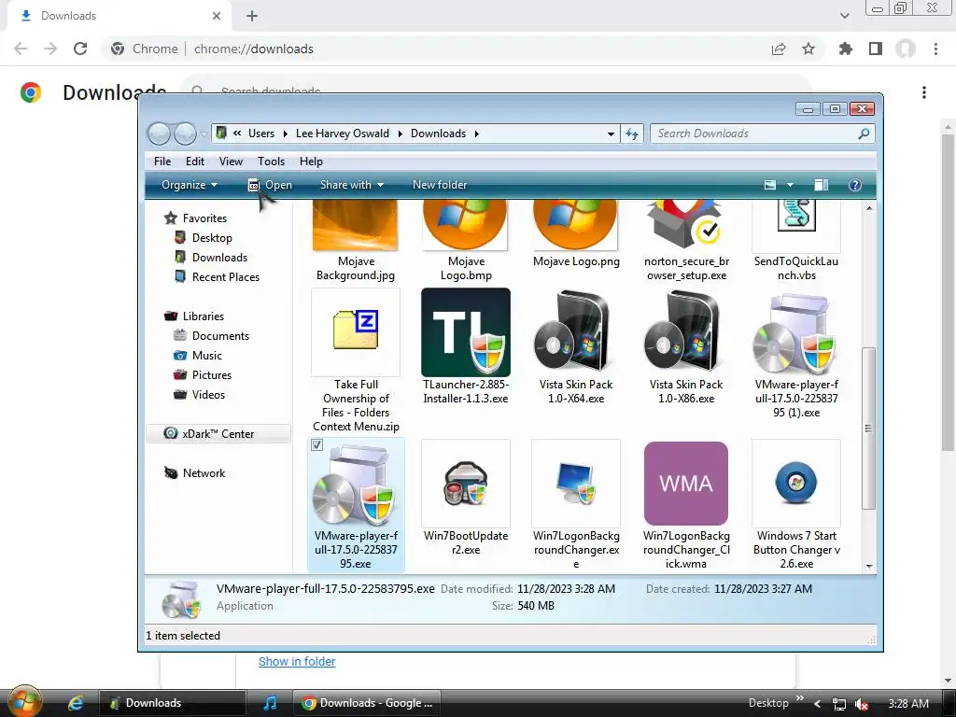Select norton_secure_browser_setup.exe icon
The width and height of the screenshot is (956, 717).
[x=686, y=226]
